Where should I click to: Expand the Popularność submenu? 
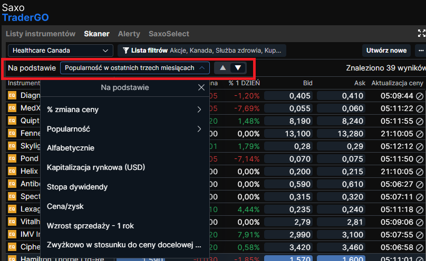tap(124, 129)
